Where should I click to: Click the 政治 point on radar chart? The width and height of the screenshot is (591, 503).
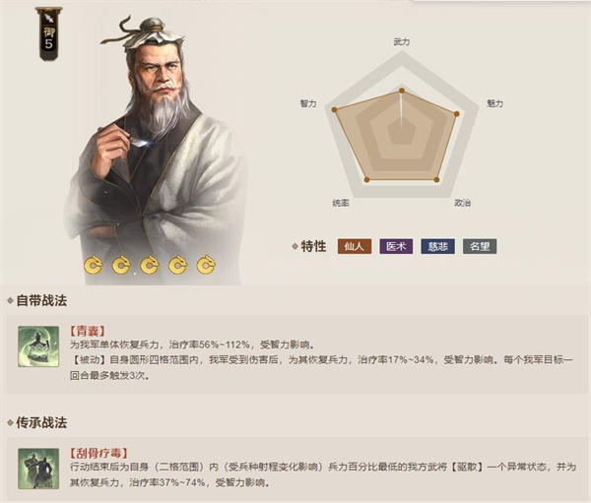pos(436,180)
